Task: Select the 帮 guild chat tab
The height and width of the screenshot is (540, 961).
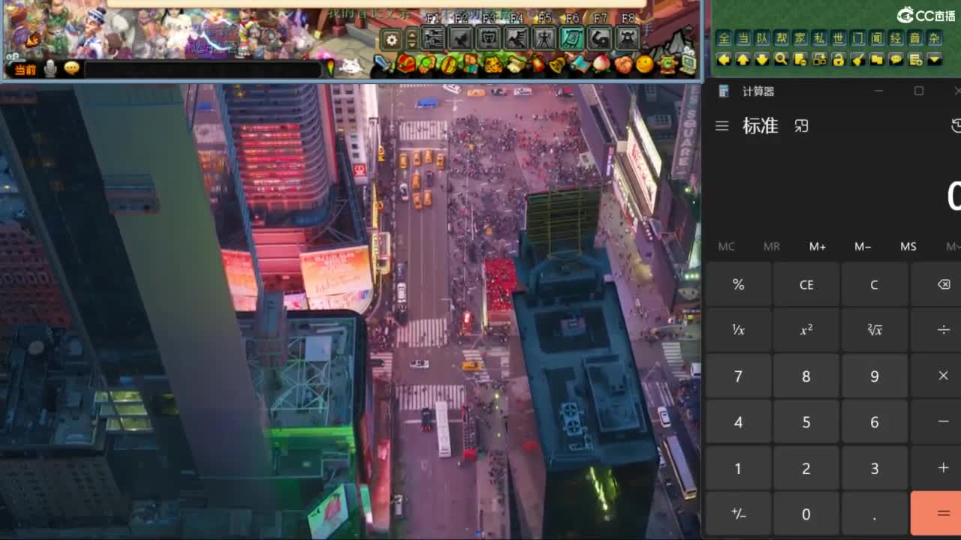Action: [782, 38]
